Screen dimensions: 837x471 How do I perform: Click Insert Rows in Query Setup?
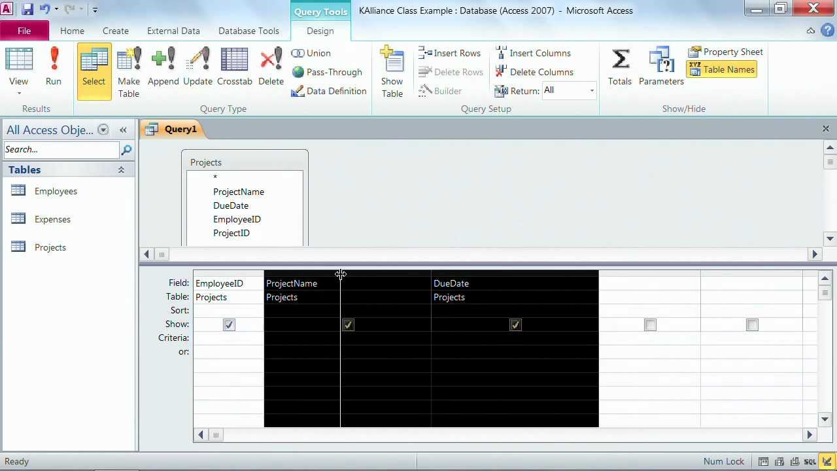[x=450, y=53]
